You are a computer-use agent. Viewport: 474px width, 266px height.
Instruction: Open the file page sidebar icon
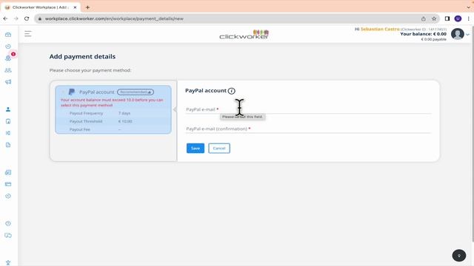tap(8, 145)
